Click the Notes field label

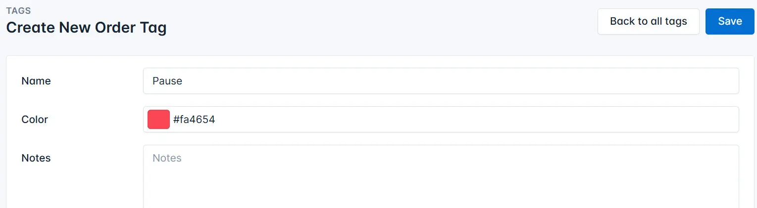[x=36, y=158]
